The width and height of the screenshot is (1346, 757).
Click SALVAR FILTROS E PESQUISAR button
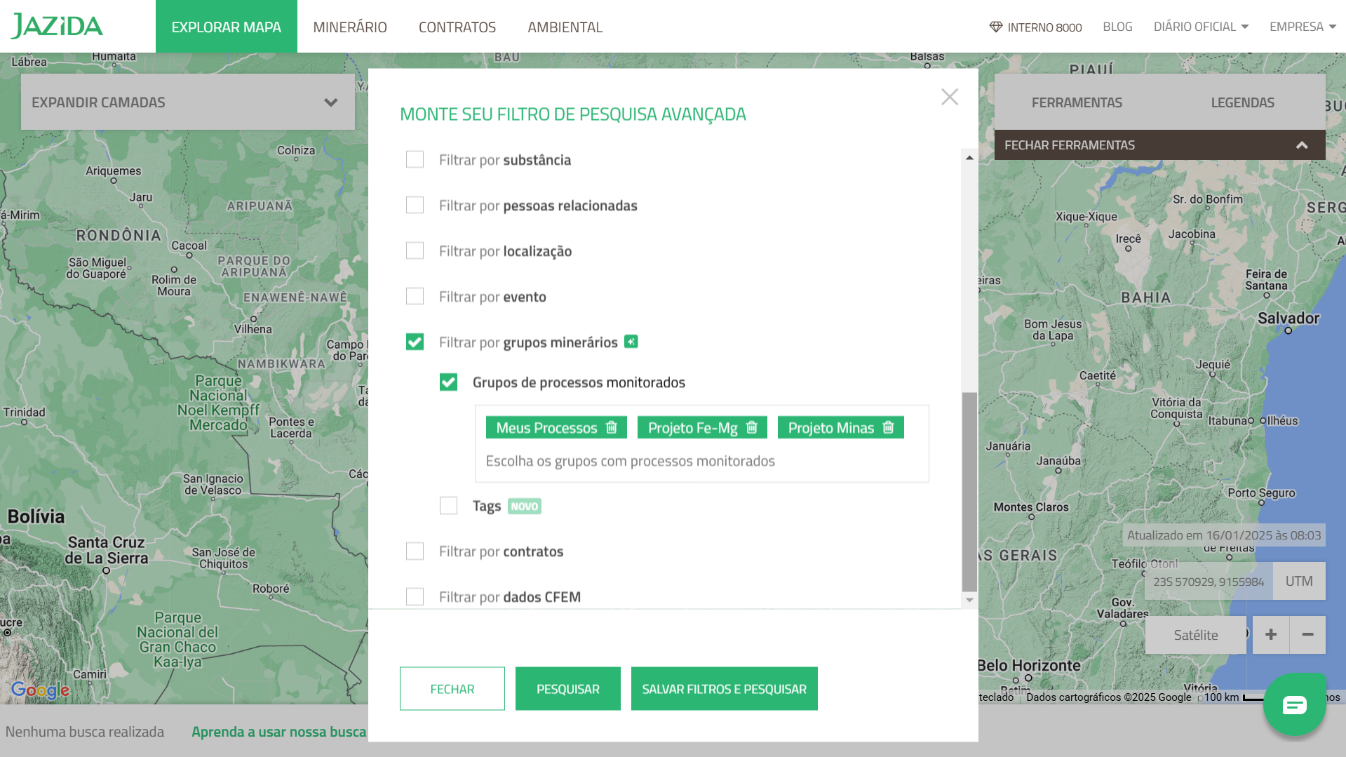tap(725, 689)
